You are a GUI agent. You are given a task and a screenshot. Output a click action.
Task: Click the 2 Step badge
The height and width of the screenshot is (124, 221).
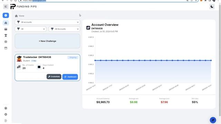[x=34, y=61]
